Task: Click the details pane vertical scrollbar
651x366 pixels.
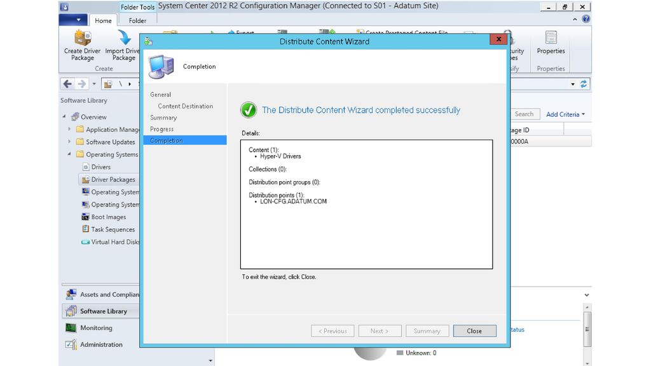Action: coord(587,329)
